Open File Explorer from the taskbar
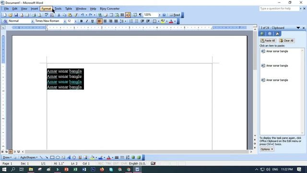The width and height of the screenshot is (307, 173). 31,169
